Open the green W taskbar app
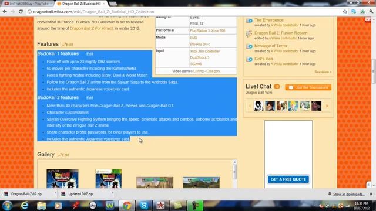 [110, 206]
